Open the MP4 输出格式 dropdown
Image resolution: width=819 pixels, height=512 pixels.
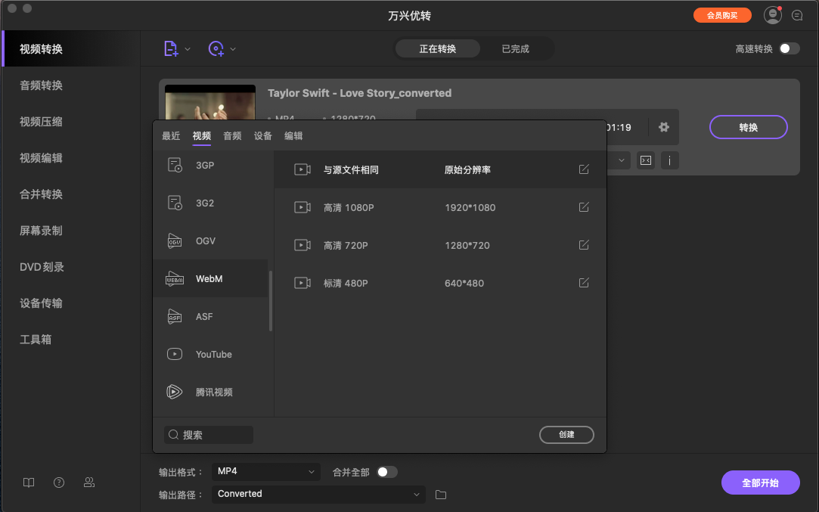(x=265, y=471)
